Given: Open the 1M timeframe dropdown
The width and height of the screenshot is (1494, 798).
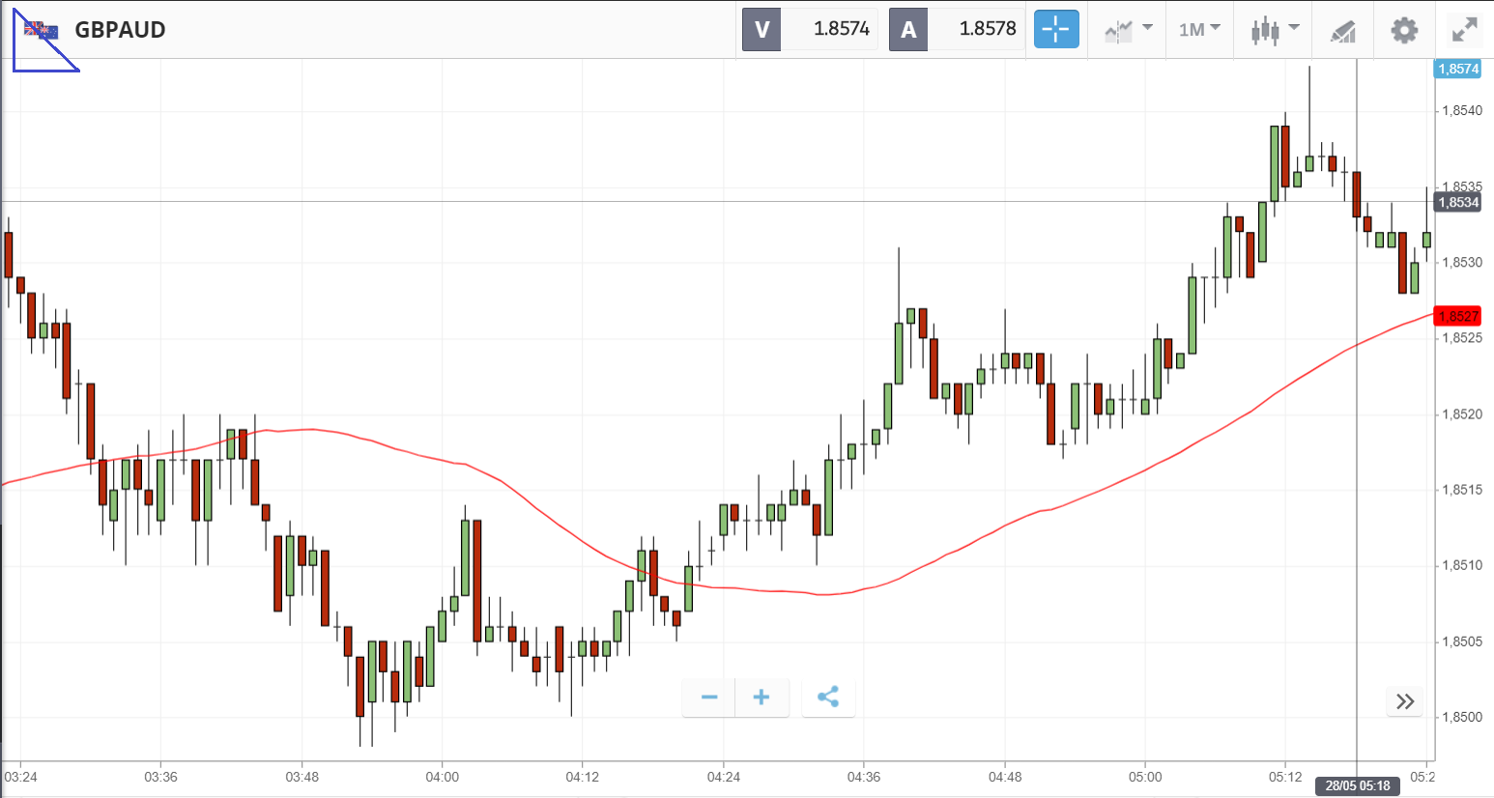Looking at the screenshot, I should 1199,30.
